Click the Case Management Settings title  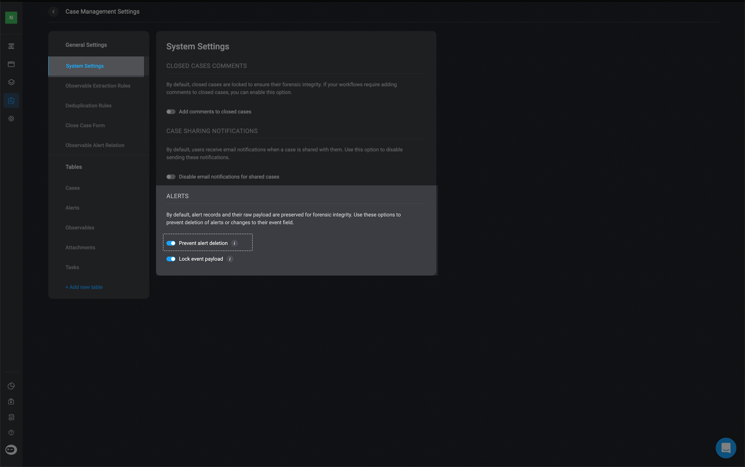[103, 12]
